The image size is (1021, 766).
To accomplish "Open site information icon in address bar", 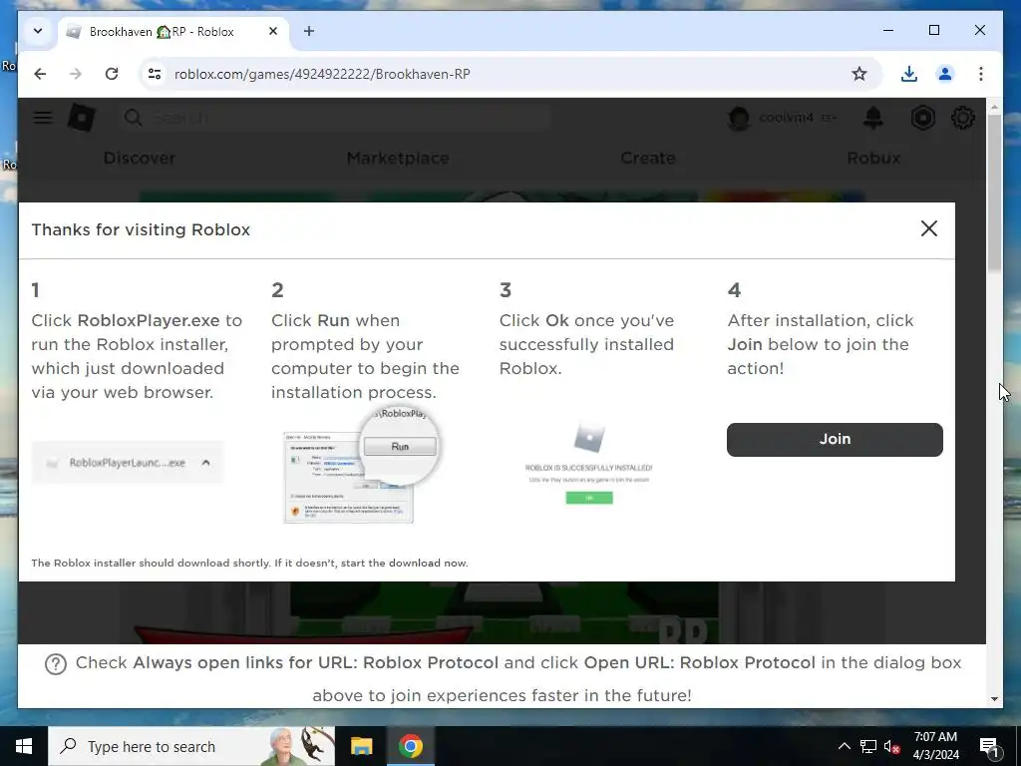I will [155, 74].
